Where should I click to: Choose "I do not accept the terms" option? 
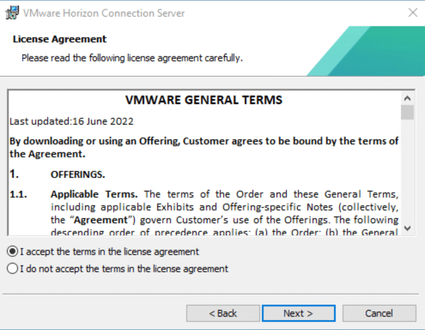click(x=13, y=269)
